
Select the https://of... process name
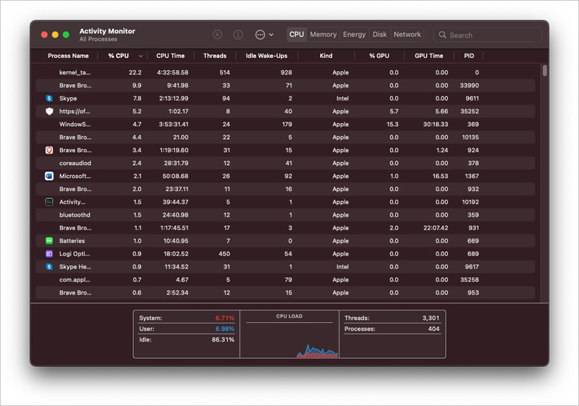[x=75, y=111]
